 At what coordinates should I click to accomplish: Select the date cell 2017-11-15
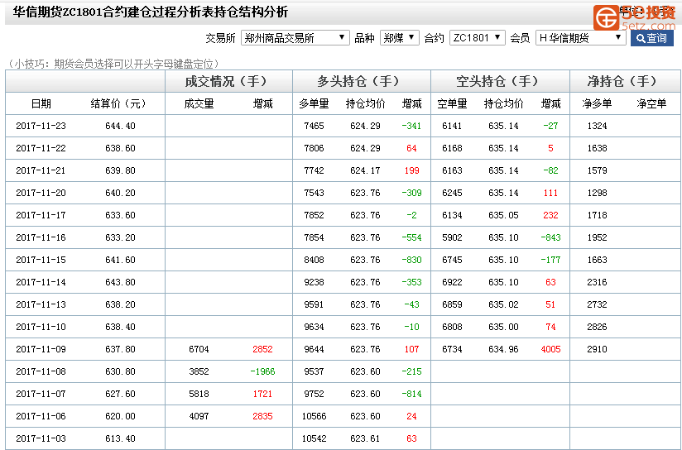[x=41, y=260]
